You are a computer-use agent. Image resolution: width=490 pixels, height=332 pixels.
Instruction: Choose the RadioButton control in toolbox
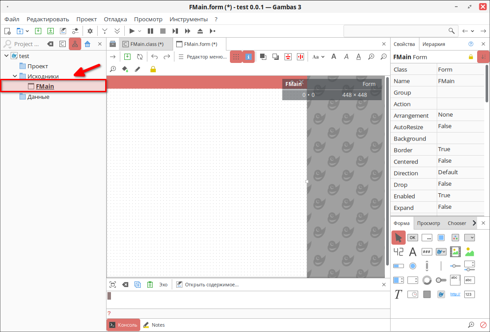(412, 266)
